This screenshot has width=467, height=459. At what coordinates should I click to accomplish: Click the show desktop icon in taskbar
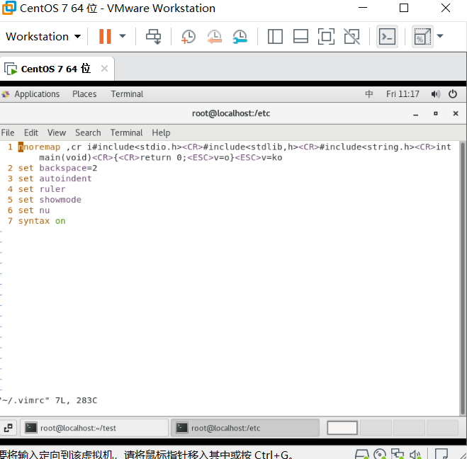[9, 428]
